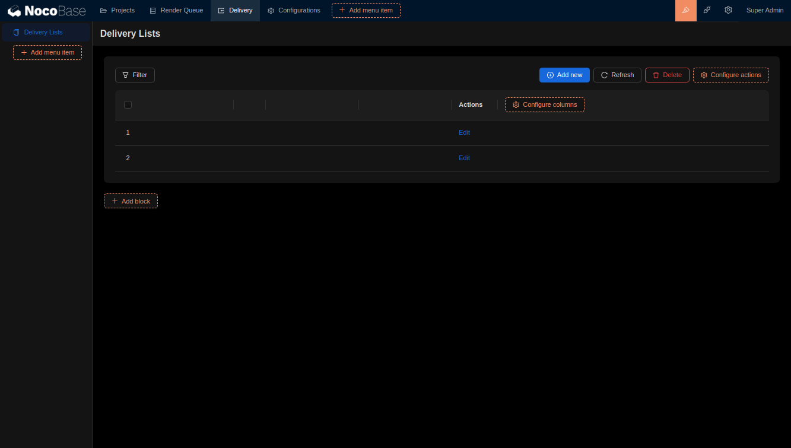791x448 pixels.
Task: Open Configure actions options
Action: 730,75
